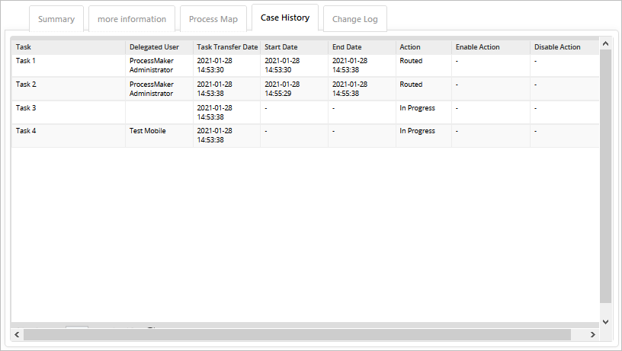Click the Enable Action column header

(x=490, y=47)
